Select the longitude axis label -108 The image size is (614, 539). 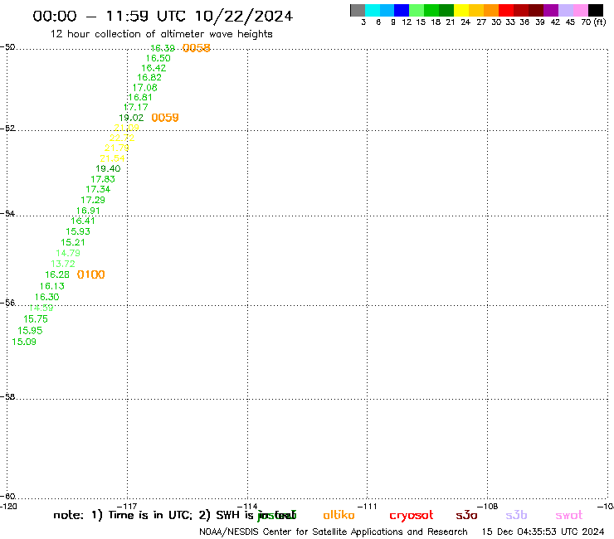488,506
